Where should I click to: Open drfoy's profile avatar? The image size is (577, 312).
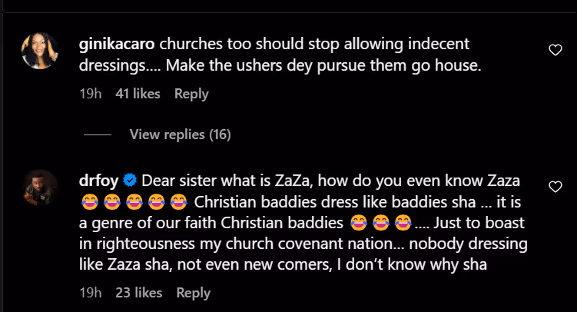click(40, 188)
